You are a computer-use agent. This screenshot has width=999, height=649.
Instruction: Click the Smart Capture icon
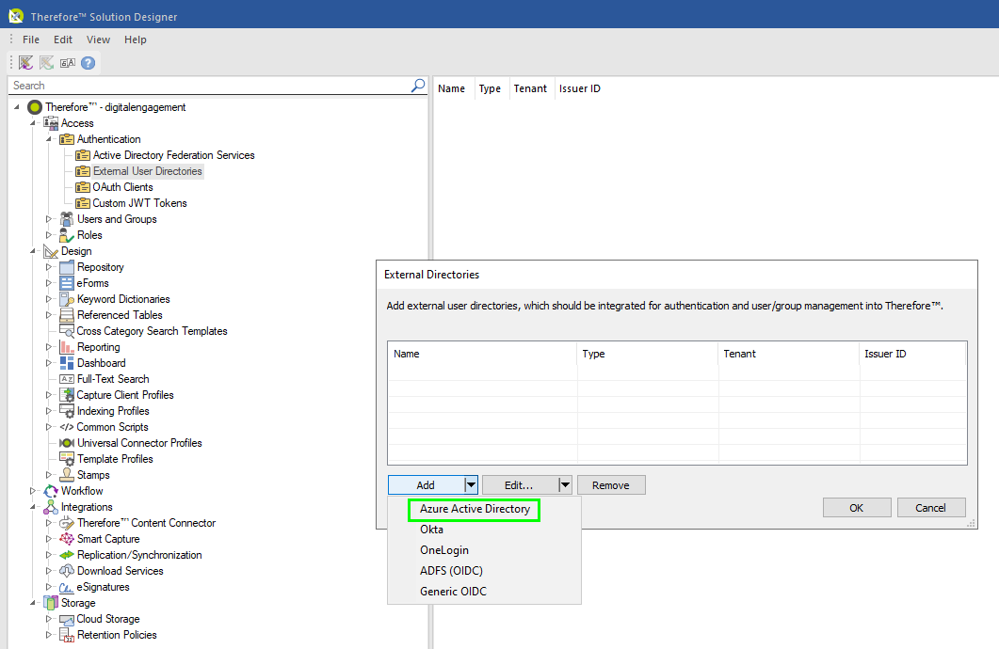67,539
